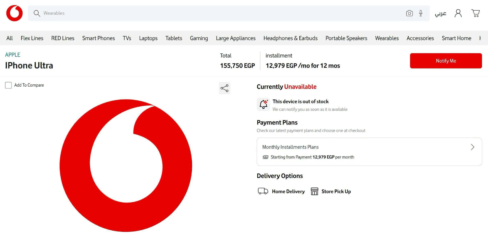Click the IPhone Ultra product title

pyautogui.click(x=29, y=65)
